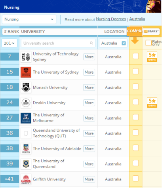Click the Monash University crest logo
This screenshot has height=188, width=162.
point(26,87)
